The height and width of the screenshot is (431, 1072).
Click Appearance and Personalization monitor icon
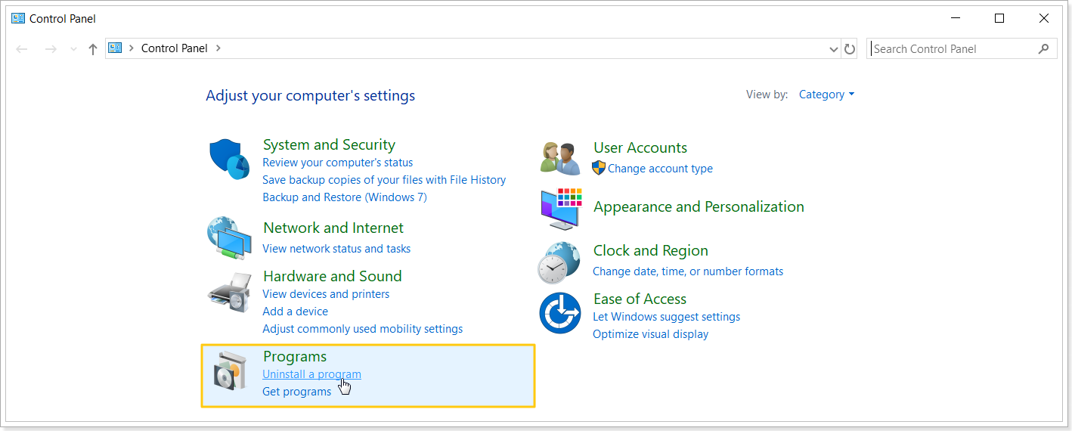click(560, 209)
